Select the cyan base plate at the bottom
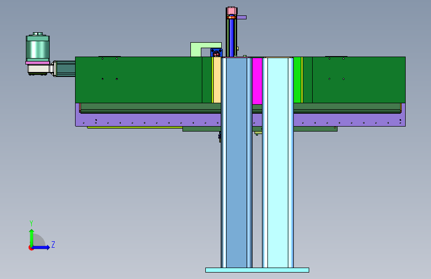Viewport: 431px width, 279px height. click(257, 270)
